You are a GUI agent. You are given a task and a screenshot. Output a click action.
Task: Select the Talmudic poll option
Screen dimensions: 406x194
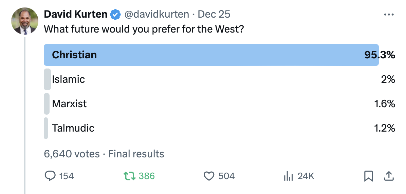[x=220, y=128]
